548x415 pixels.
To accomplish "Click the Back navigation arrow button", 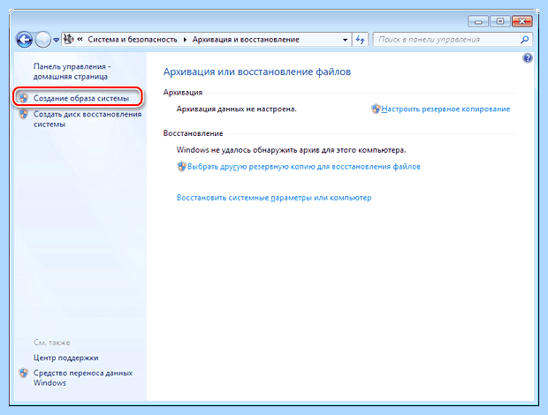I will point(25,40).
